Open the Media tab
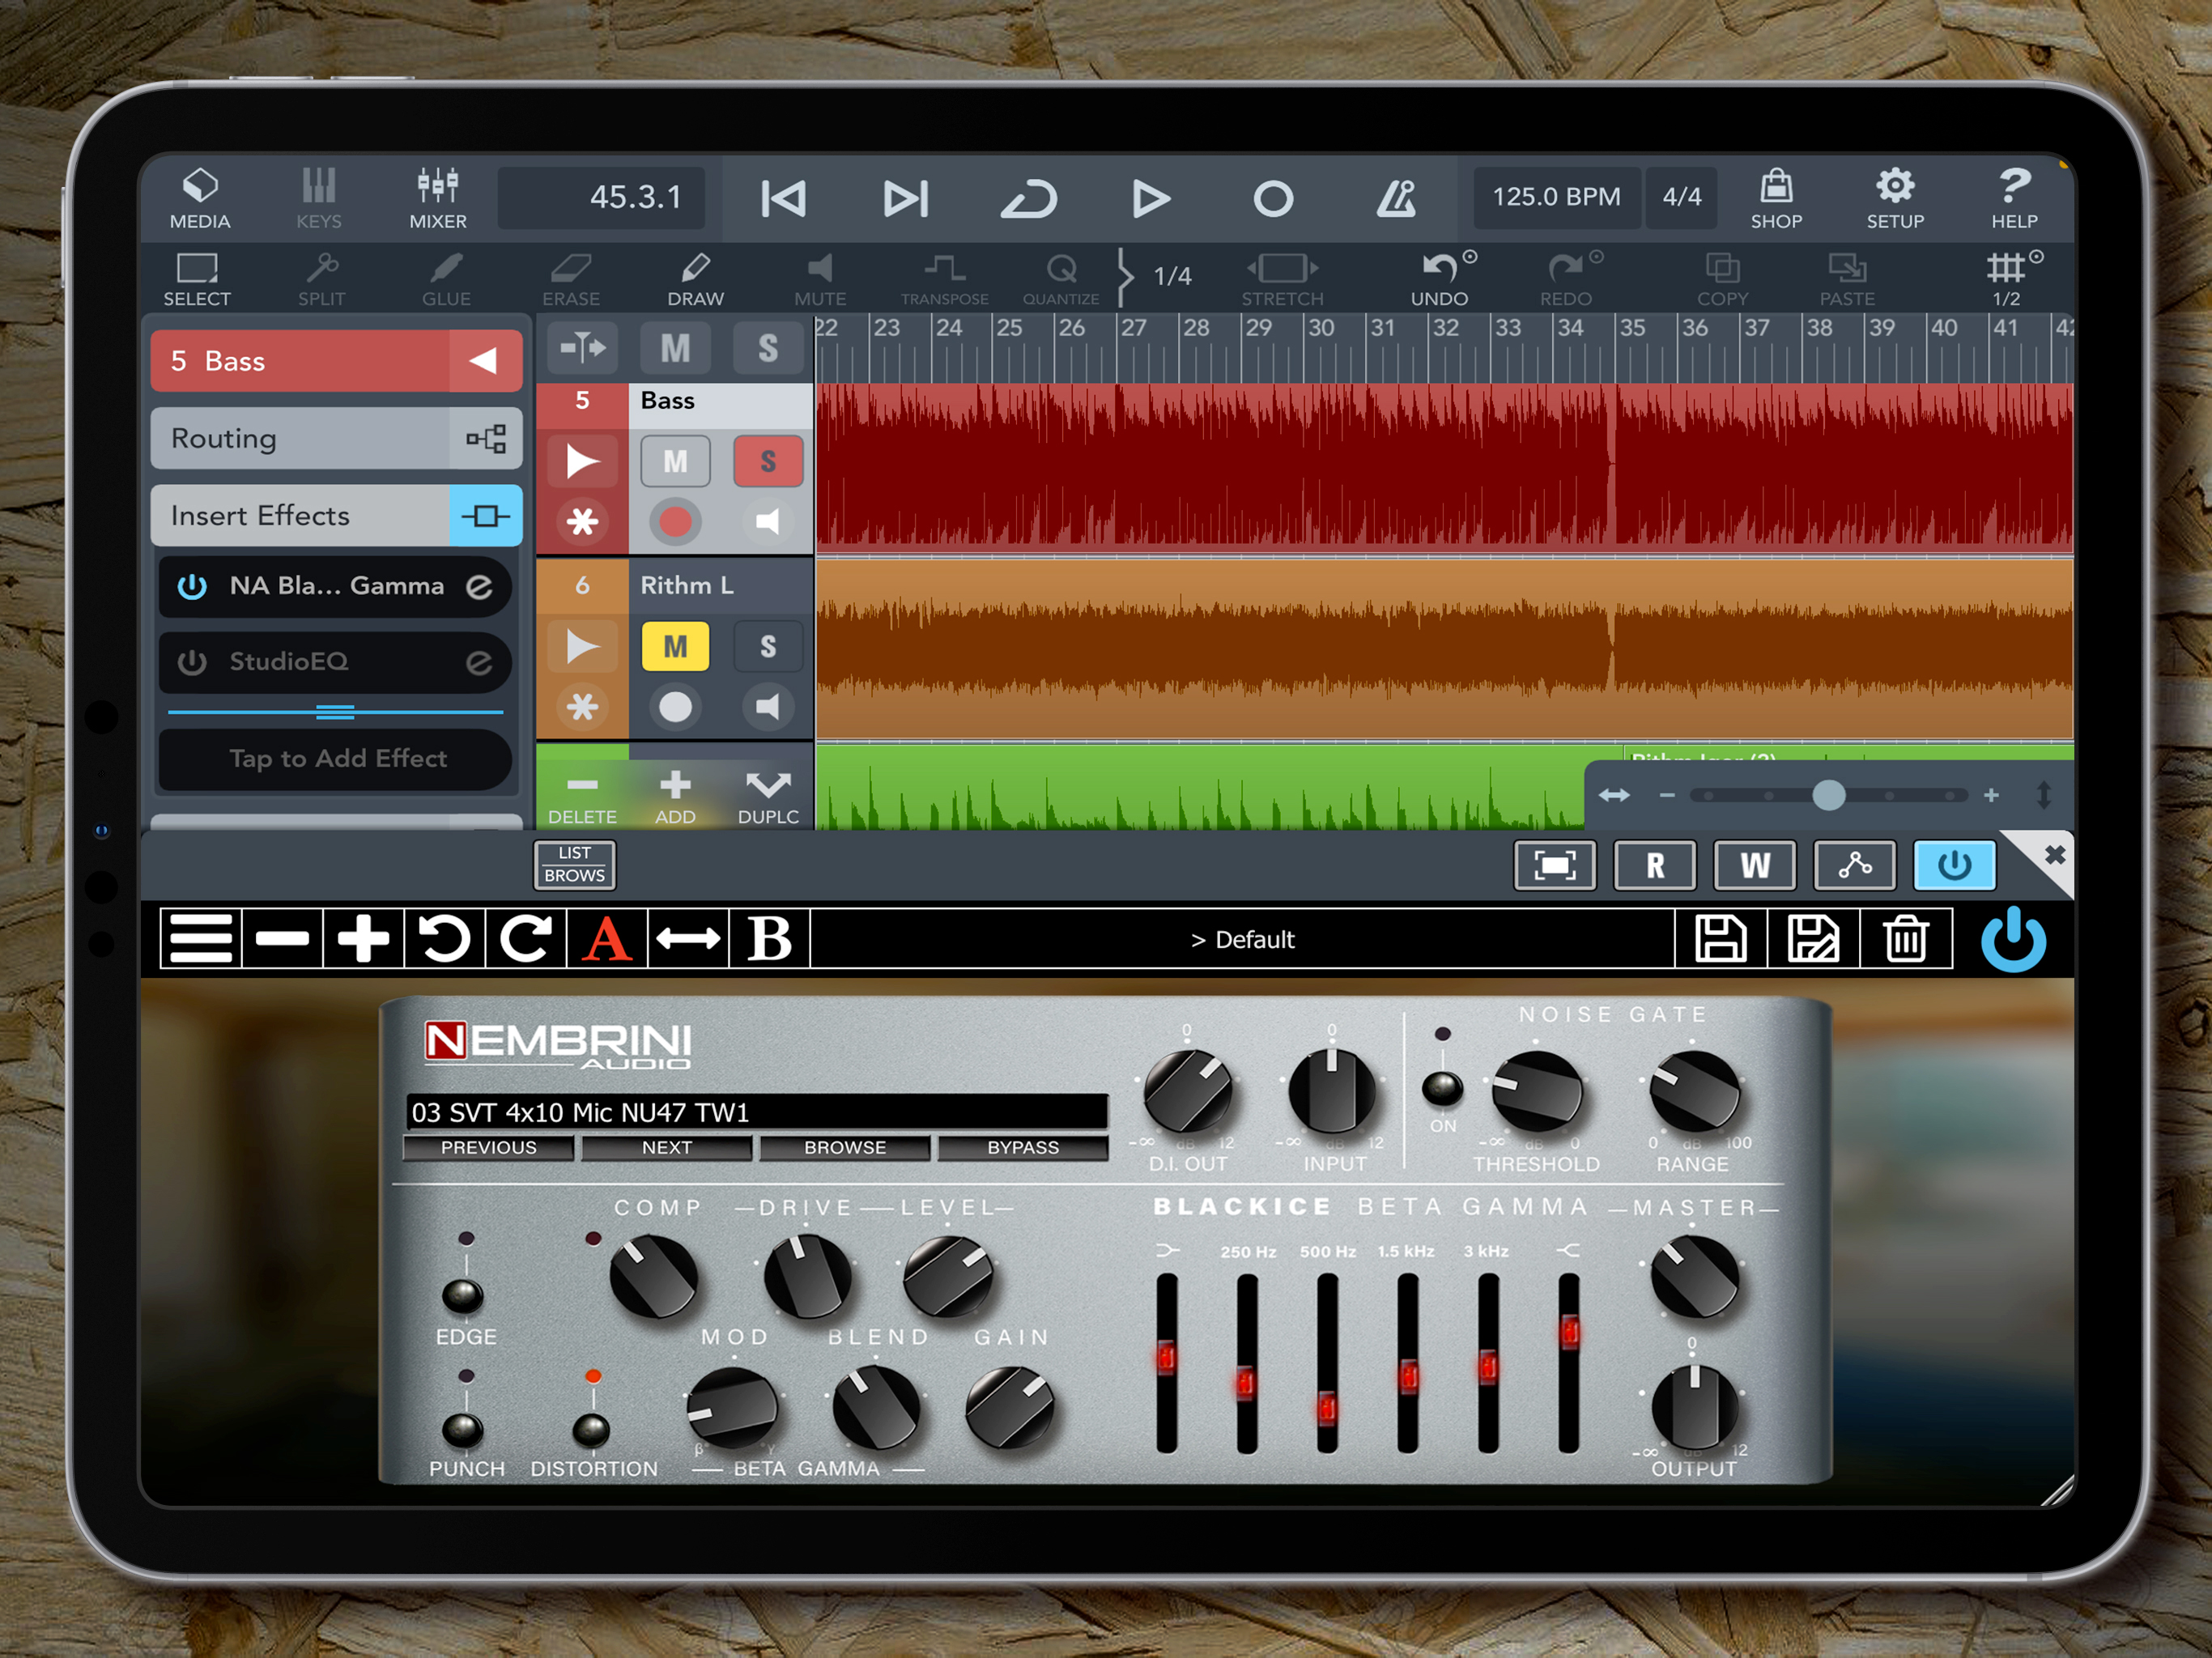 (199, 198)
